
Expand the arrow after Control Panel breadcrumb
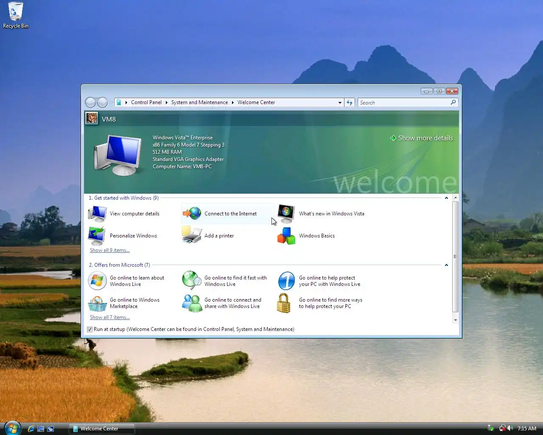click(166, 102)
